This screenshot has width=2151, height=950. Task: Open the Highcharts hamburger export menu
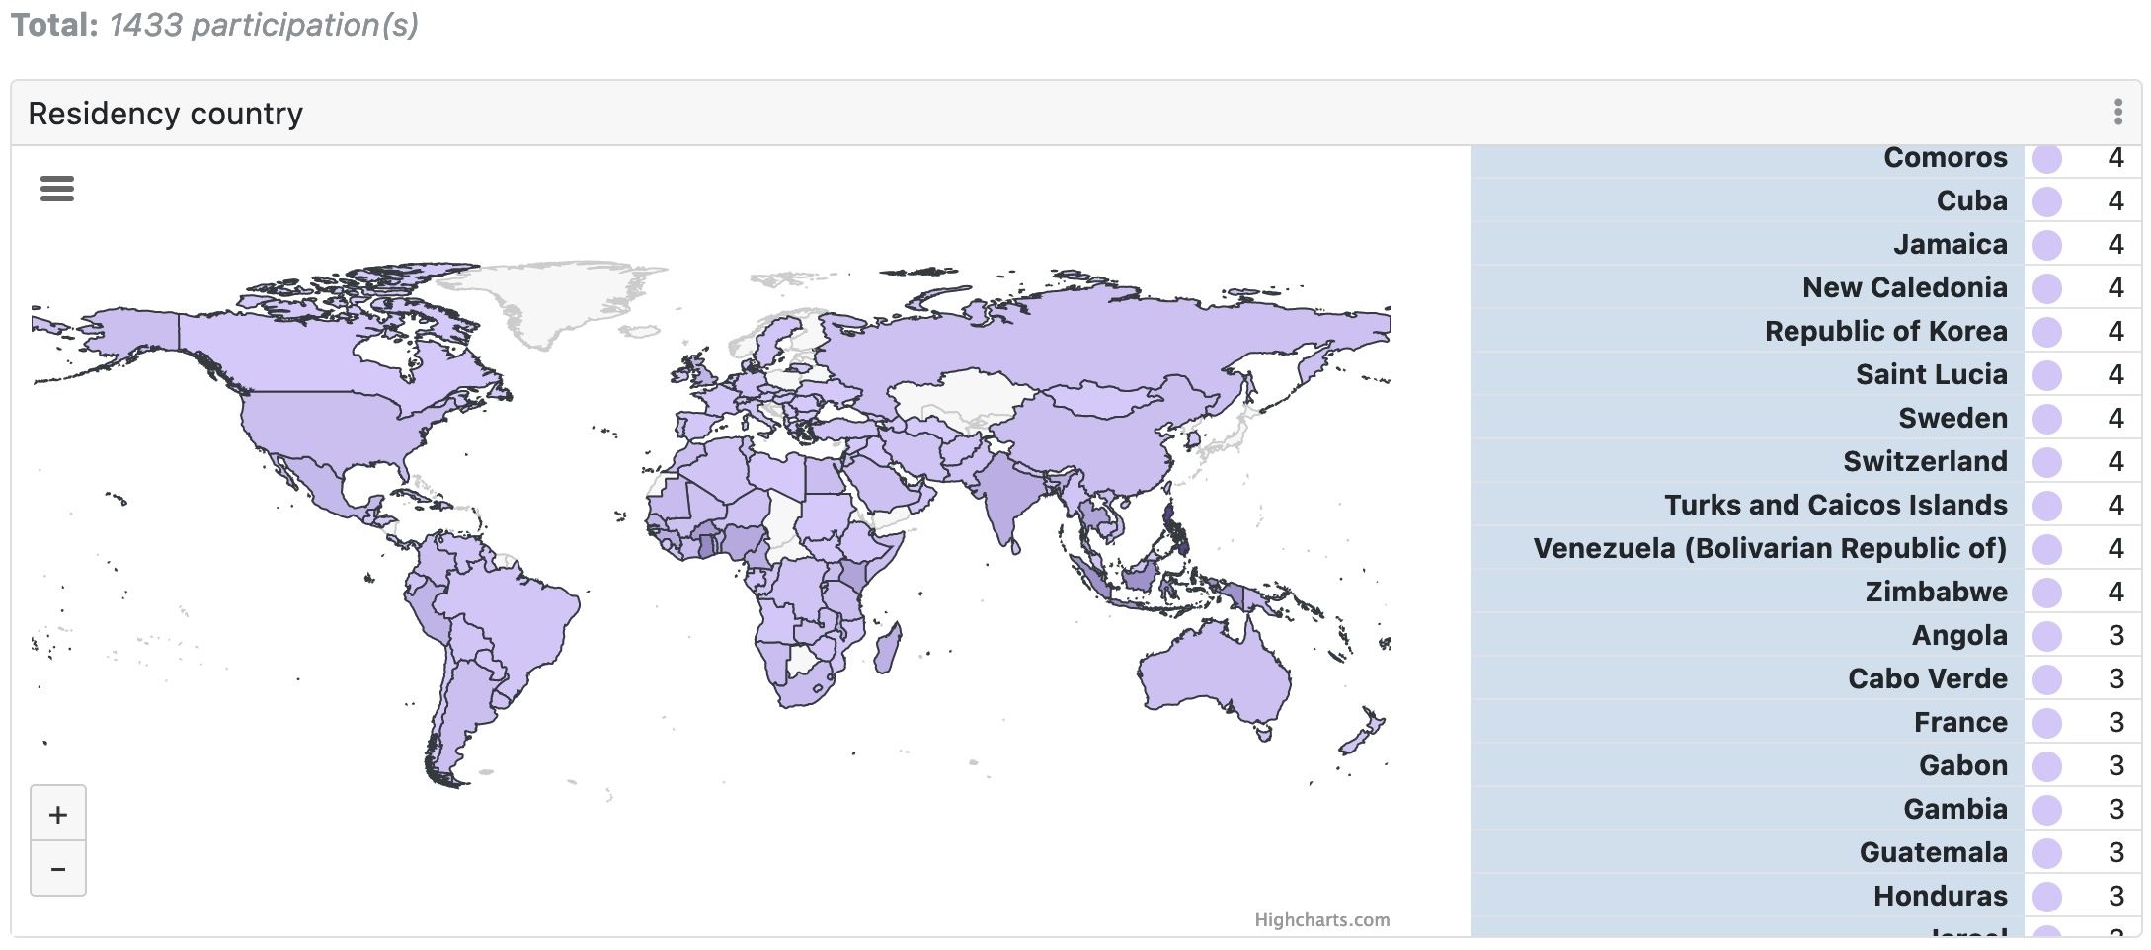pos(57,188)
